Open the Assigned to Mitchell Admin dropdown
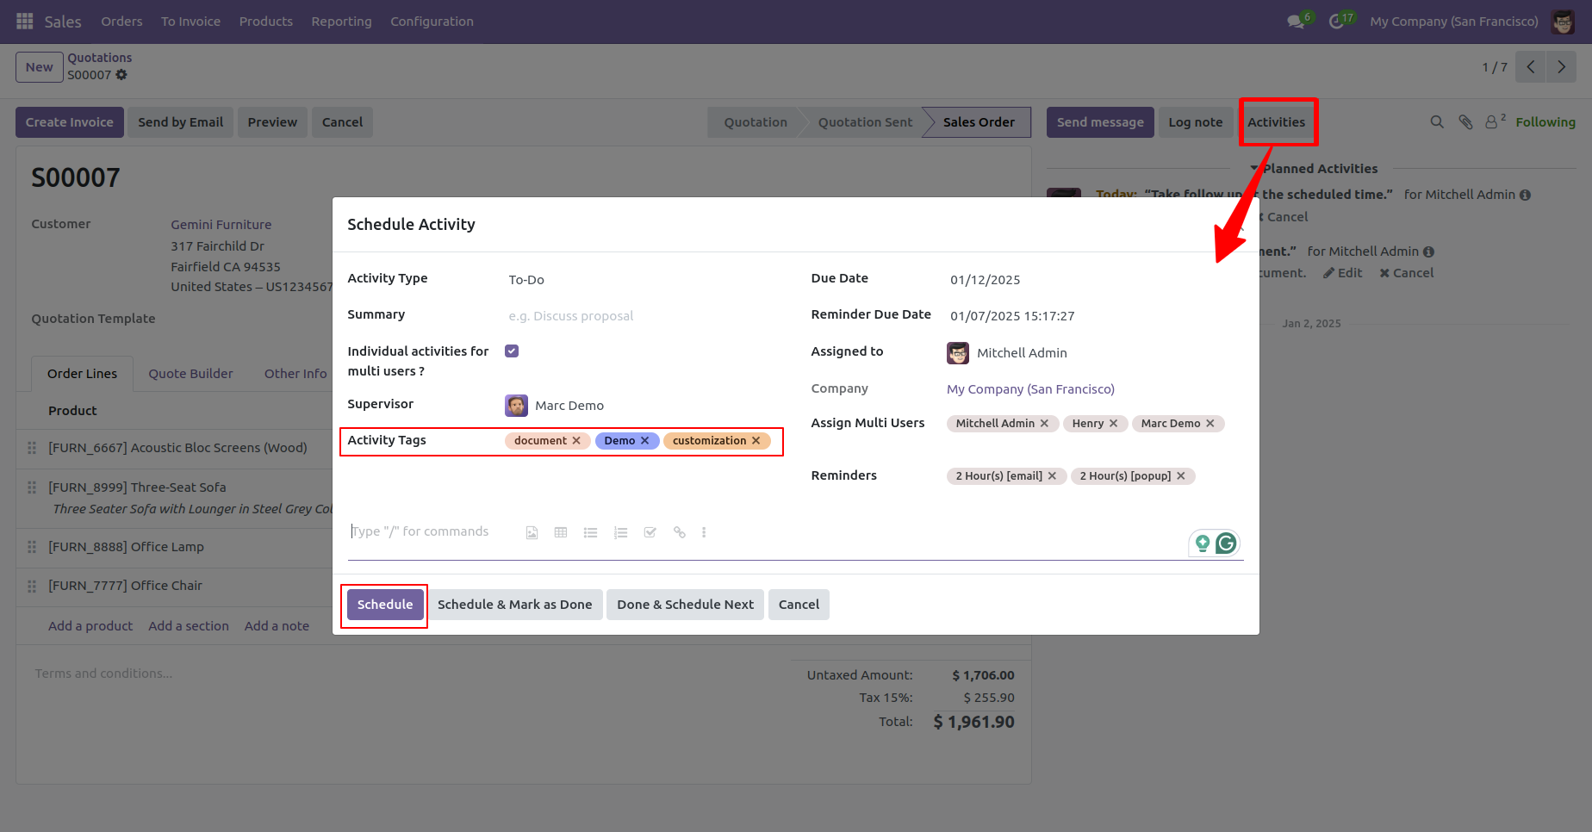The width and height of the screenshot is (1592, 832). coord(1094,353)
